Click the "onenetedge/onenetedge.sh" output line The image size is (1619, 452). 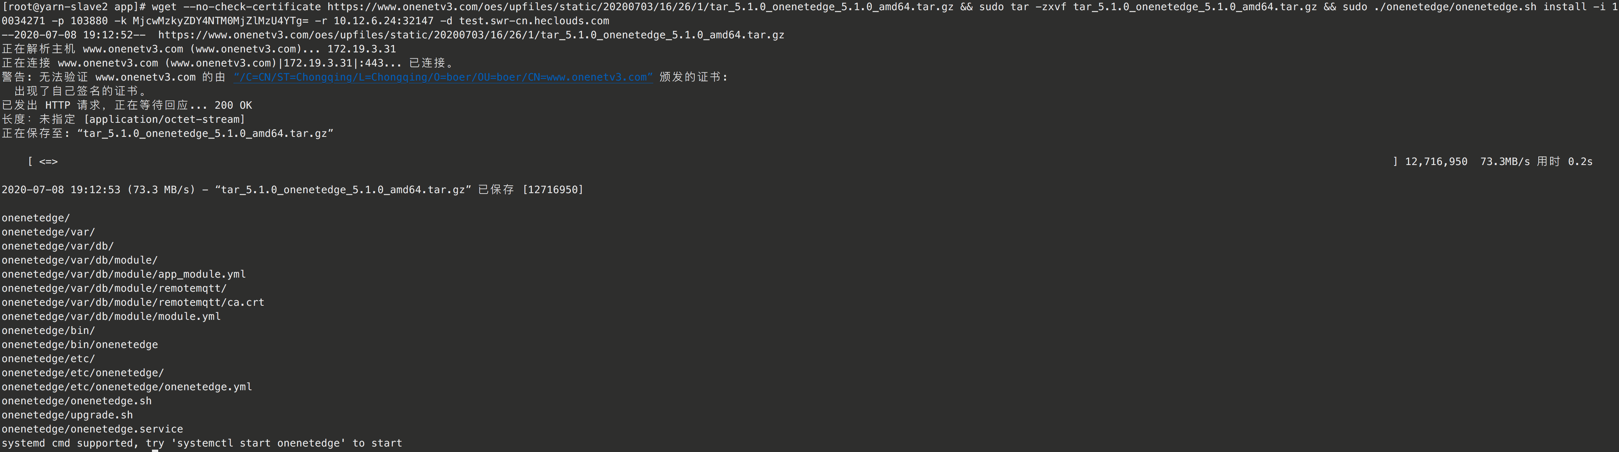[77, 401]
